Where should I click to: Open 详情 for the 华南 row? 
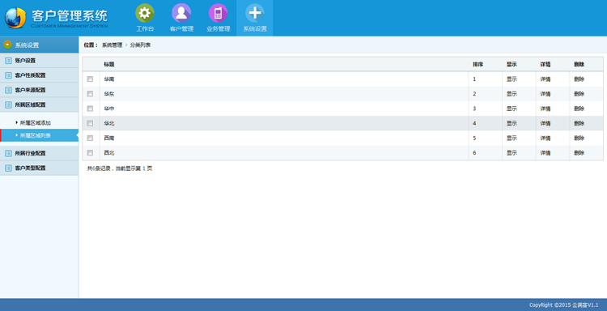(x=545, y=79)
